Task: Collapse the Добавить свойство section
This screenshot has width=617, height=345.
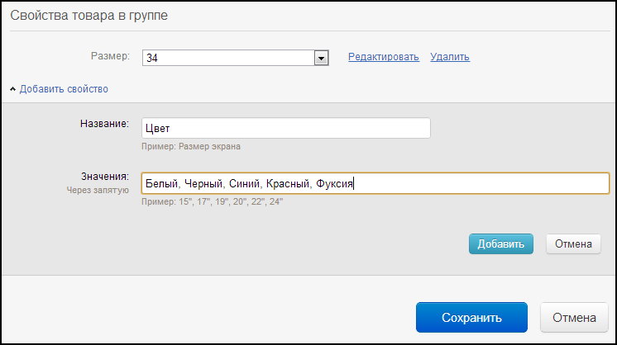Action: click(64, 89)
